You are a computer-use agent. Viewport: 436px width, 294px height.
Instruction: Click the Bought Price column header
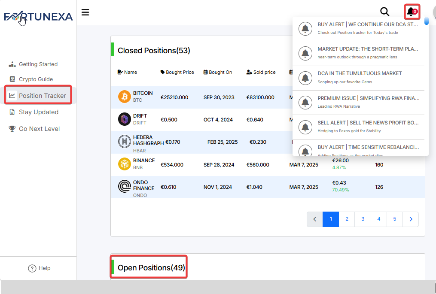pos(177,72)
